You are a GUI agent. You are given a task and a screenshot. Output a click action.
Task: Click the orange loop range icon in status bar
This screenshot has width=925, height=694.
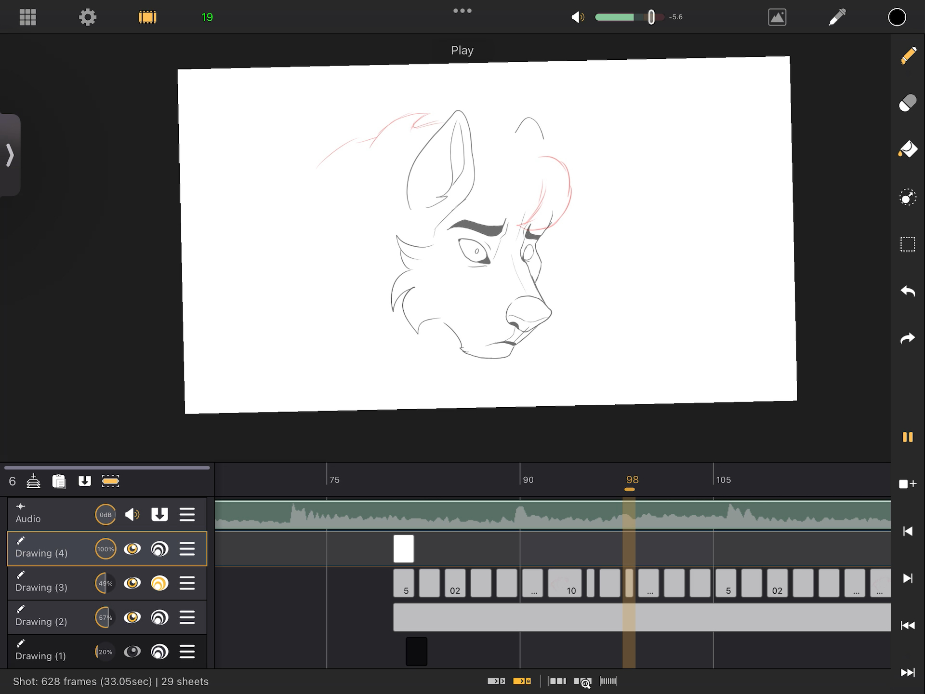tap(522, 681)
